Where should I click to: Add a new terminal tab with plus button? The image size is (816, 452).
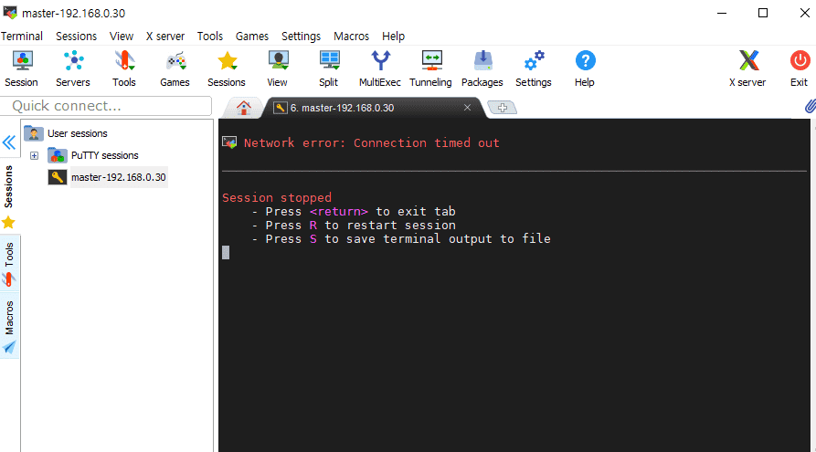coord(503,108)
